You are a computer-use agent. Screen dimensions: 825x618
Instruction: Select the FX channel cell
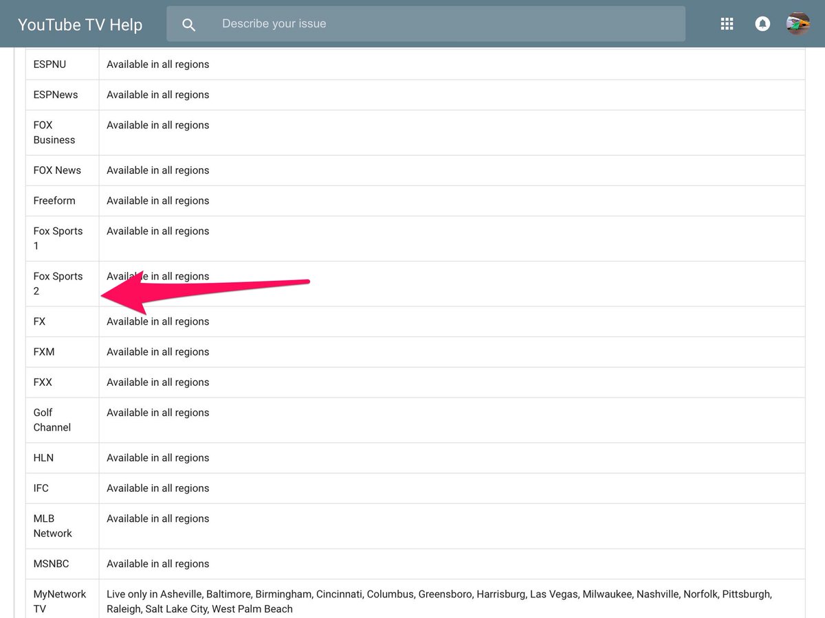pos(63,321)
